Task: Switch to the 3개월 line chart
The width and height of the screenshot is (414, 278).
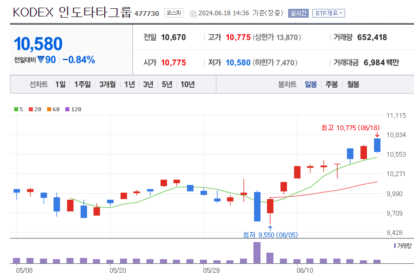Action: (x=108, y=84)
